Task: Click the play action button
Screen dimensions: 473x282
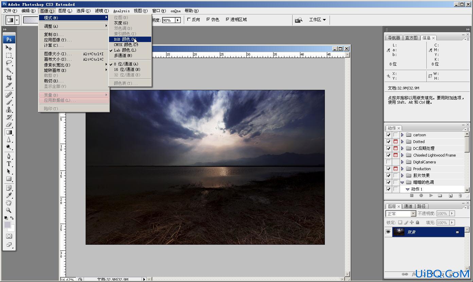Action: 431,196
